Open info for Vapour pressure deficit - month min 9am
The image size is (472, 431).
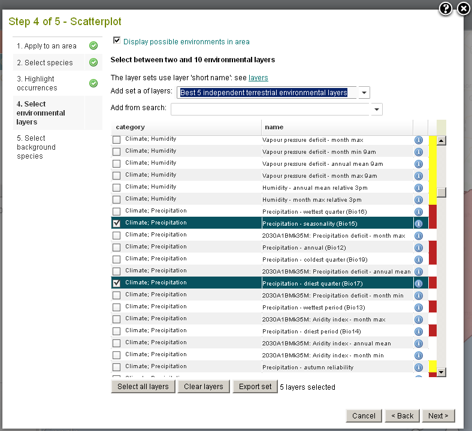tap(419, 152)
